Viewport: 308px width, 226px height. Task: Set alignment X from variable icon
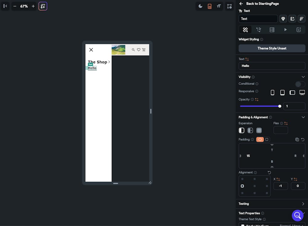[x=278, y=179]
